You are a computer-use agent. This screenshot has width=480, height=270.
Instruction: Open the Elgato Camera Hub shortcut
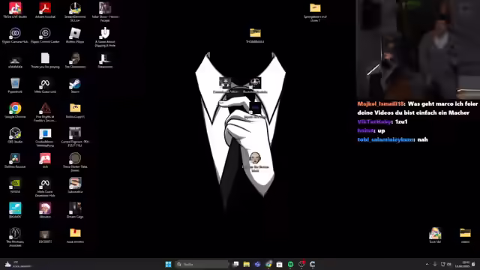15,35
